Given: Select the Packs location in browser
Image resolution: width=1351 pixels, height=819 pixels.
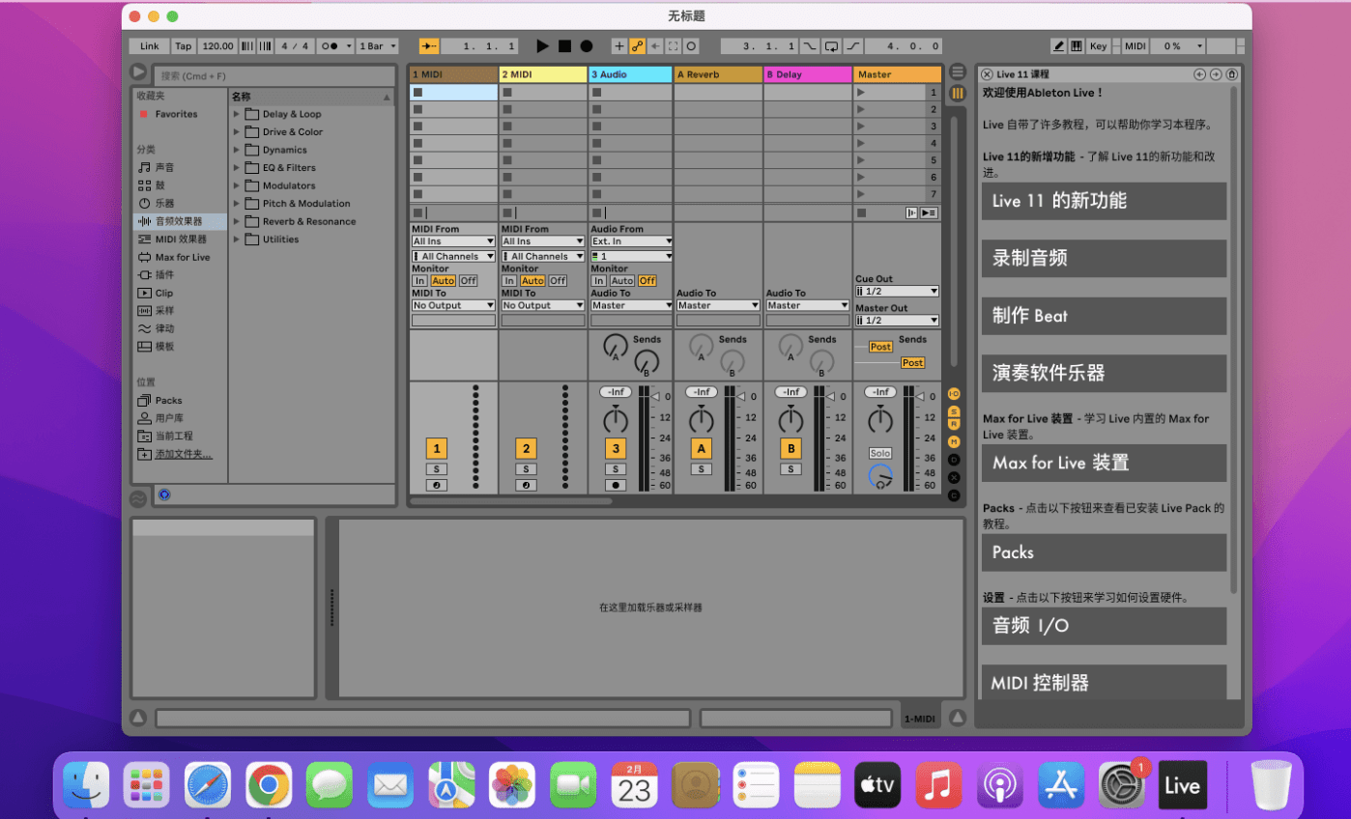Looking at the screenshot, I should [168, 400].
